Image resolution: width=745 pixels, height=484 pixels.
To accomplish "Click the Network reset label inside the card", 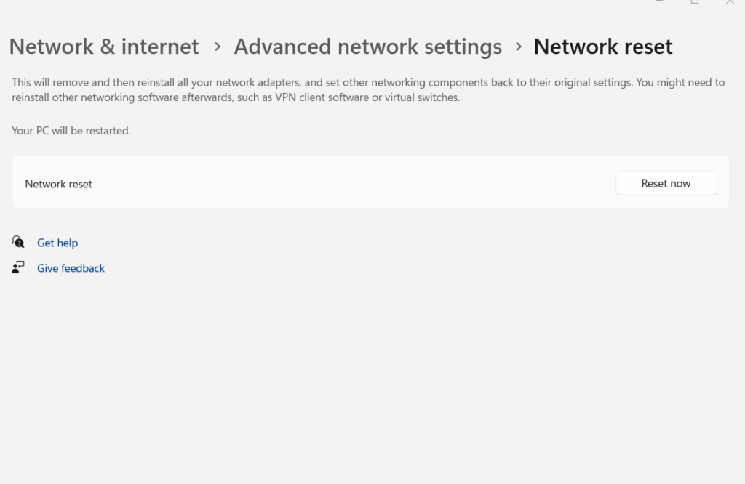I will [x=58, y=184].
